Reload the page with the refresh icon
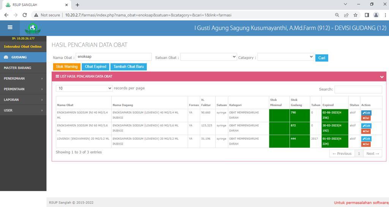This screenshot has height=207, width=389. point(25,15)
